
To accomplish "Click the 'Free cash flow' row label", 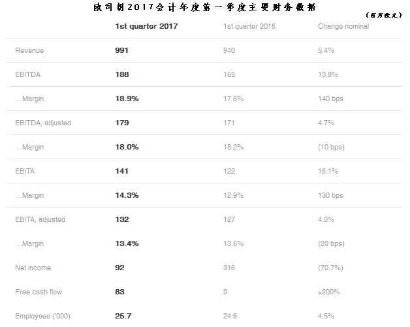I will click(x=37, y=292).
